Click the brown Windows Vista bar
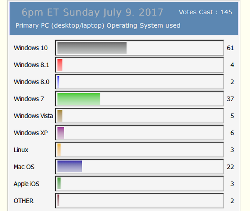The width and height of the screenshot is (250, 211). [60, 116]
